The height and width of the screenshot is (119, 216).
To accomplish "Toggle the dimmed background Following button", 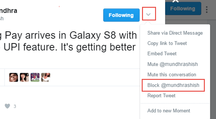I will coord(183,8).
